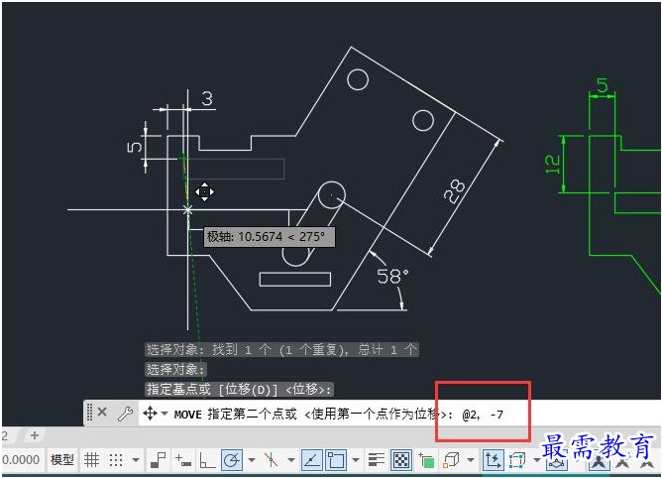The image size is (662, 478).
Task: Click white vertical dimension text 5
Action: click(135, 147)
